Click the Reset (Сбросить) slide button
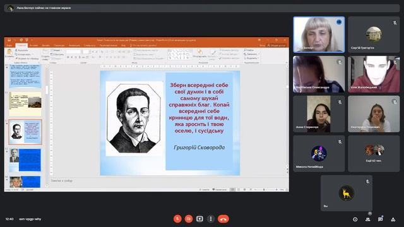The height and width of the screenshot is (227, 404). coord(57,54)
